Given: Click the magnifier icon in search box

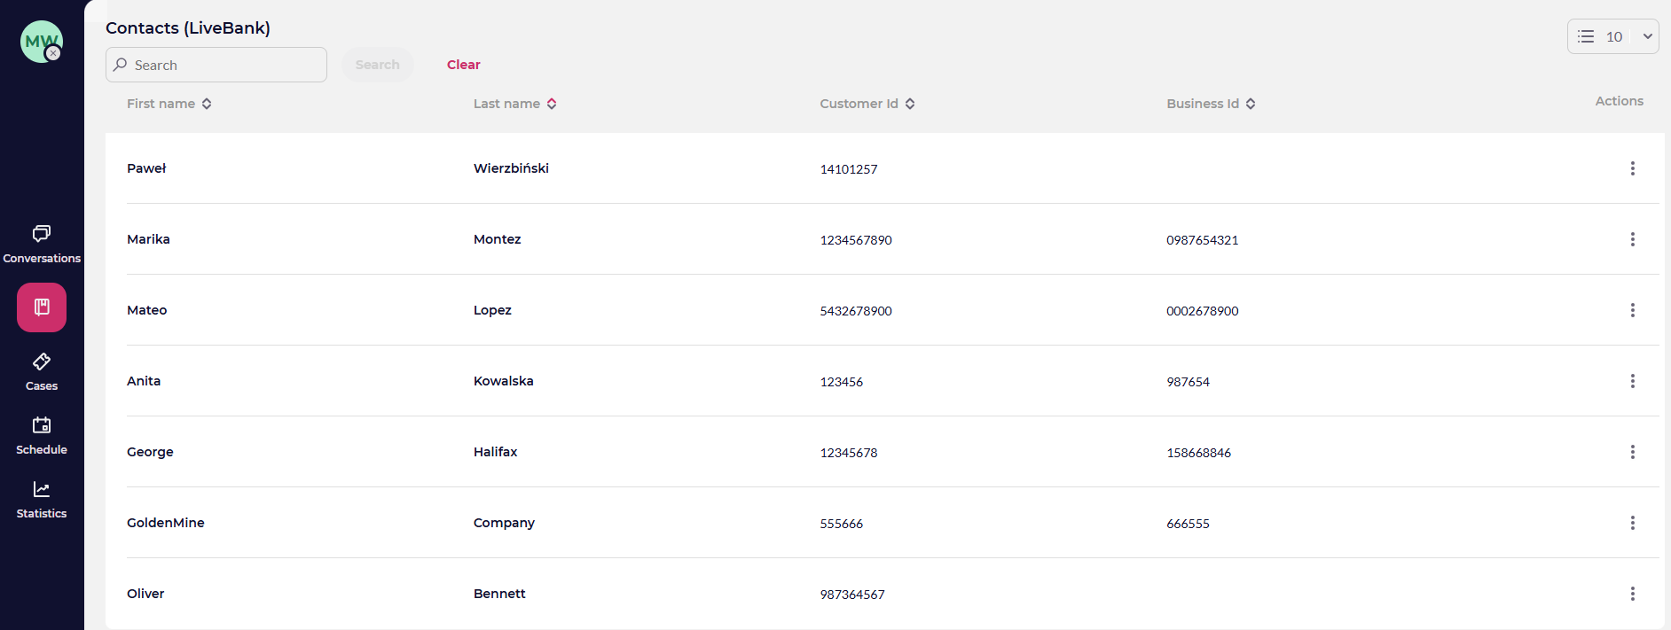Looking at the screenshot, I should pyautogui.click(x=121, y=65).
